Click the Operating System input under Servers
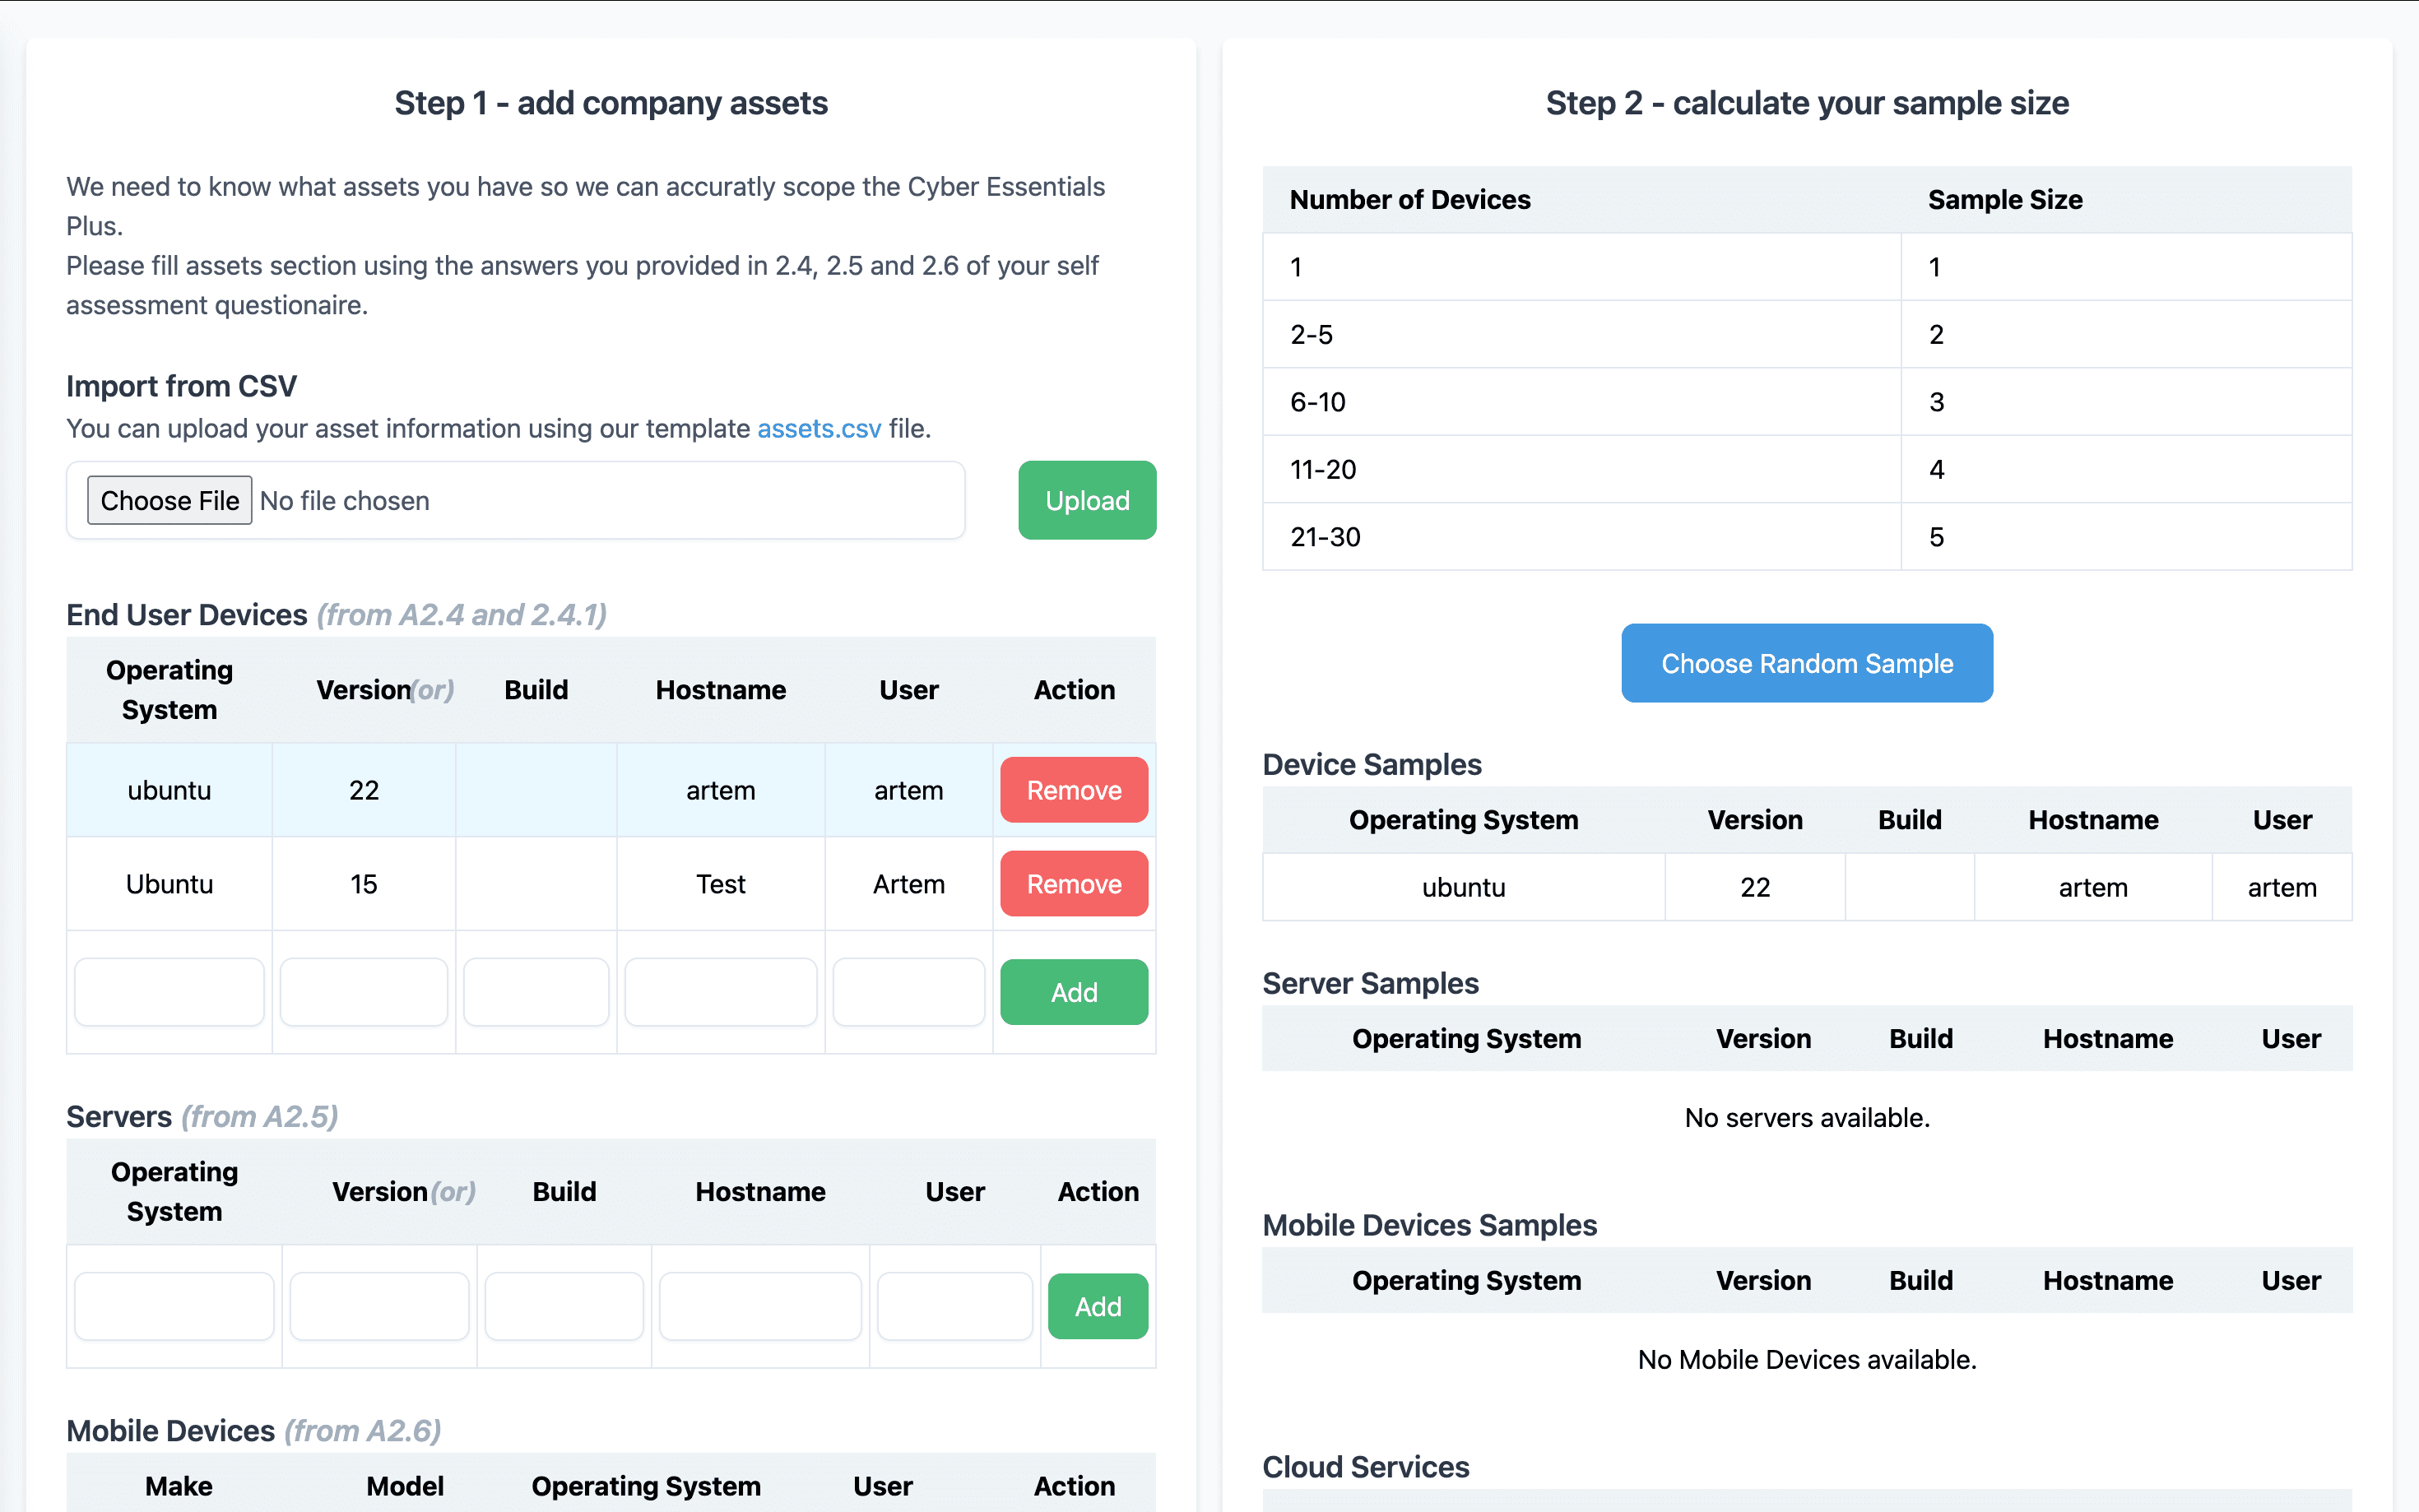The width and height of the screenshot is (2419, 1512). click(x=174, y=1306)
